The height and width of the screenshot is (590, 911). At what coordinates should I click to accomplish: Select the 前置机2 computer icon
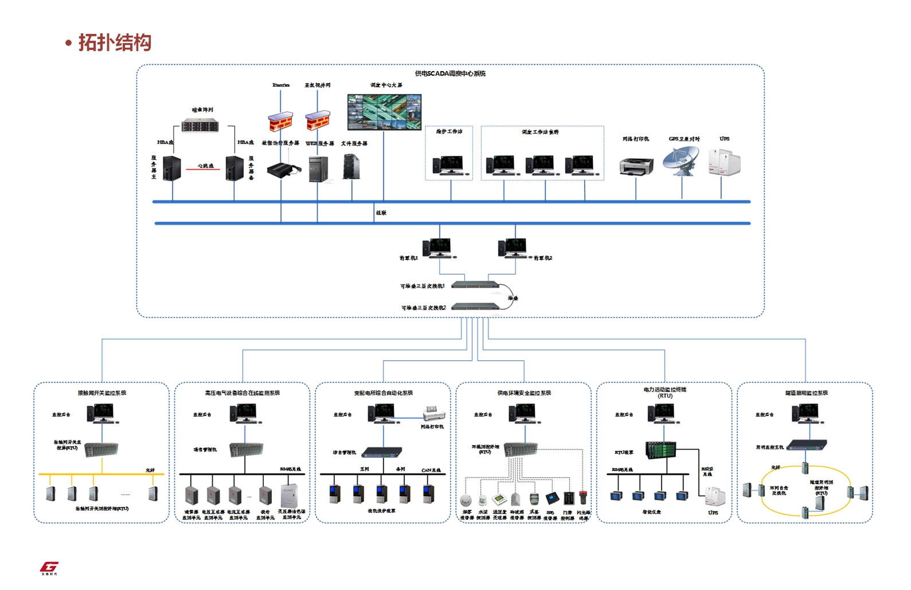pyautogui.click(x=513, y=247)
